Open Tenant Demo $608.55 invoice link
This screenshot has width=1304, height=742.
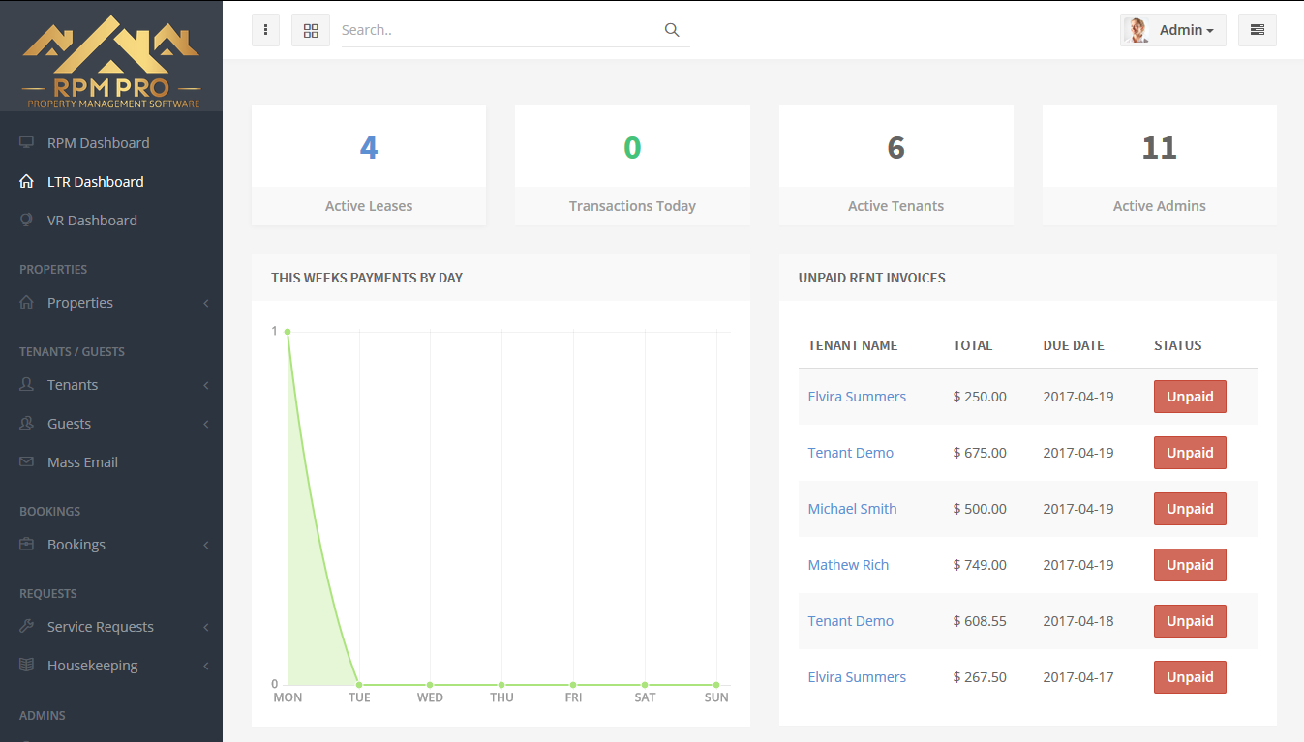pos(851,620)
